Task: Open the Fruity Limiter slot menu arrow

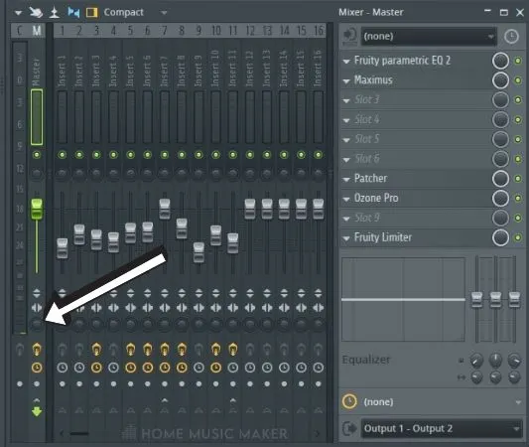Action: click(346, 238)
